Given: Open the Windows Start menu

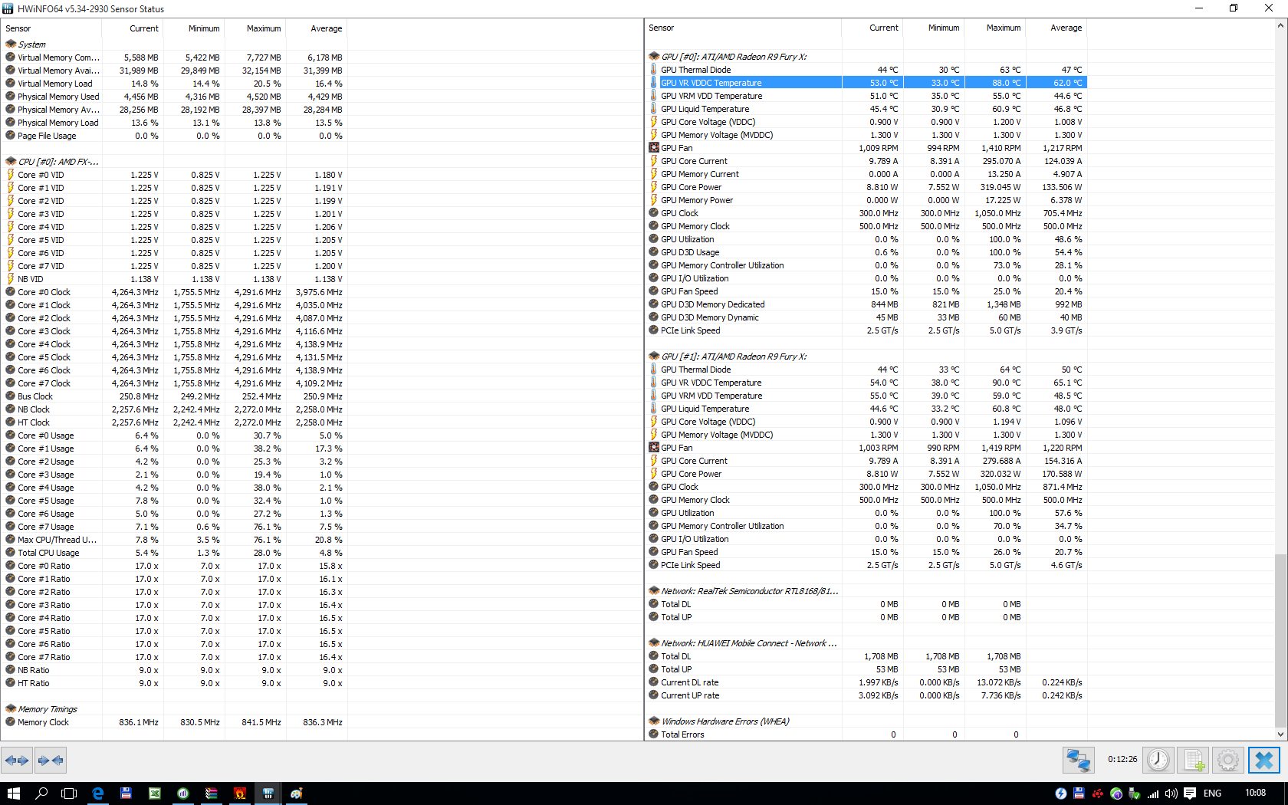Looking at the screenshot, I should (x=14, y=793).
